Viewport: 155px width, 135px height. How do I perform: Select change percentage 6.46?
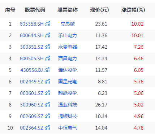pos(139,58)
